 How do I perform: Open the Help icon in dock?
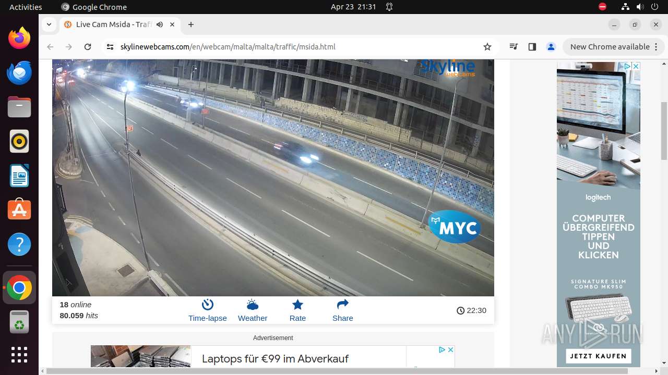coord(19,244)
